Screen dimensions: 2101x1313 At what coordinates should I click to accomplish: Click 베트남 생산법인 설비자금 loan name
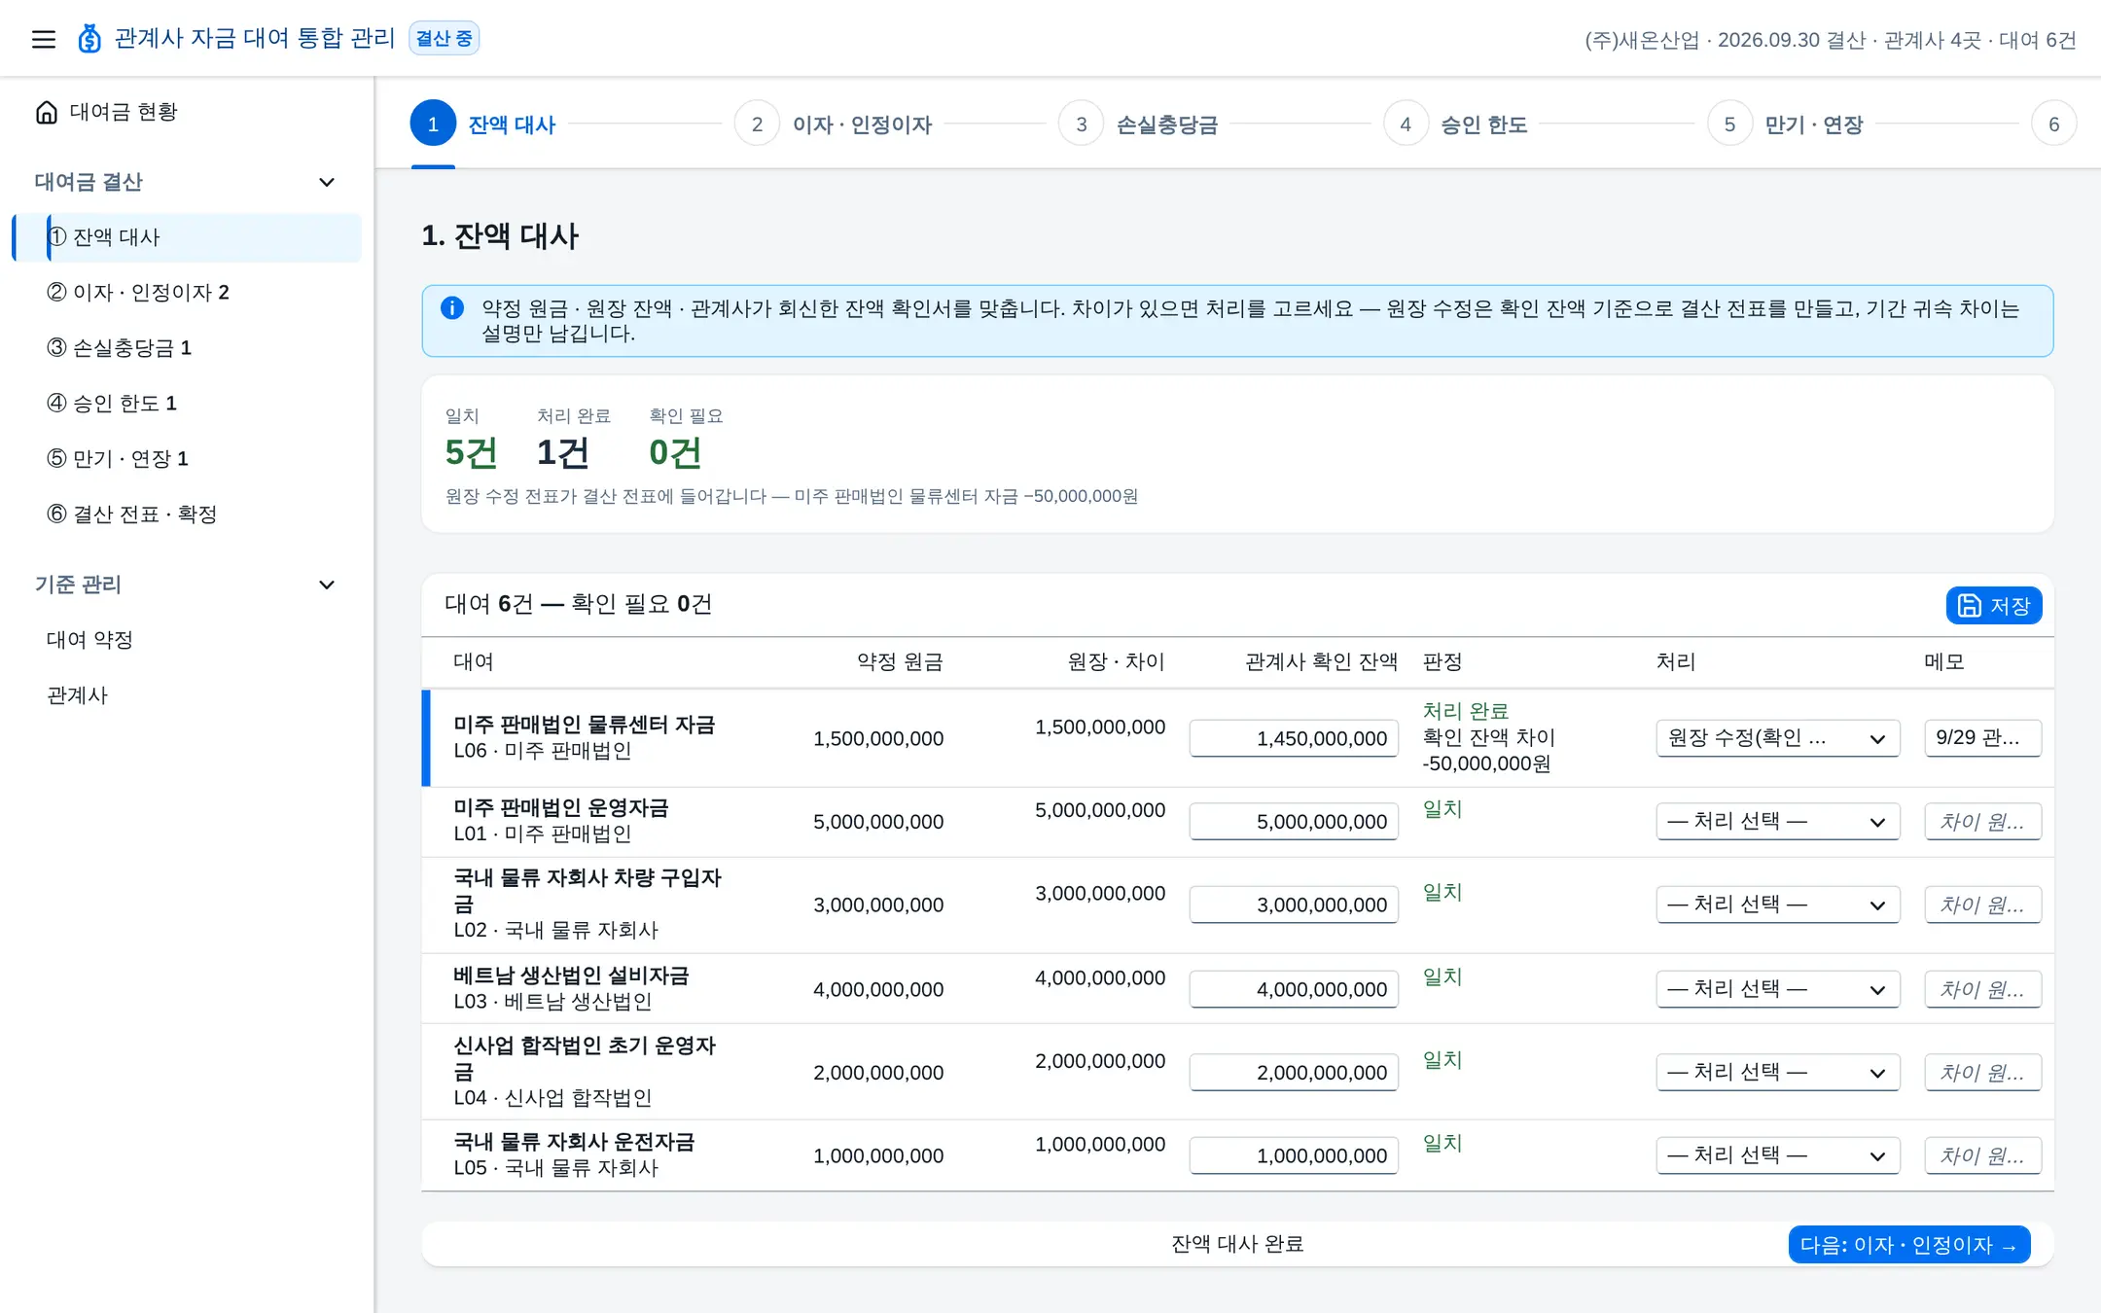click(571, 976)
